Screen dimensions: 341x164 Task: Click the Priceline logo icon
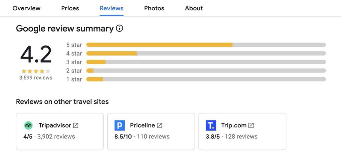[x=120, y=125]
